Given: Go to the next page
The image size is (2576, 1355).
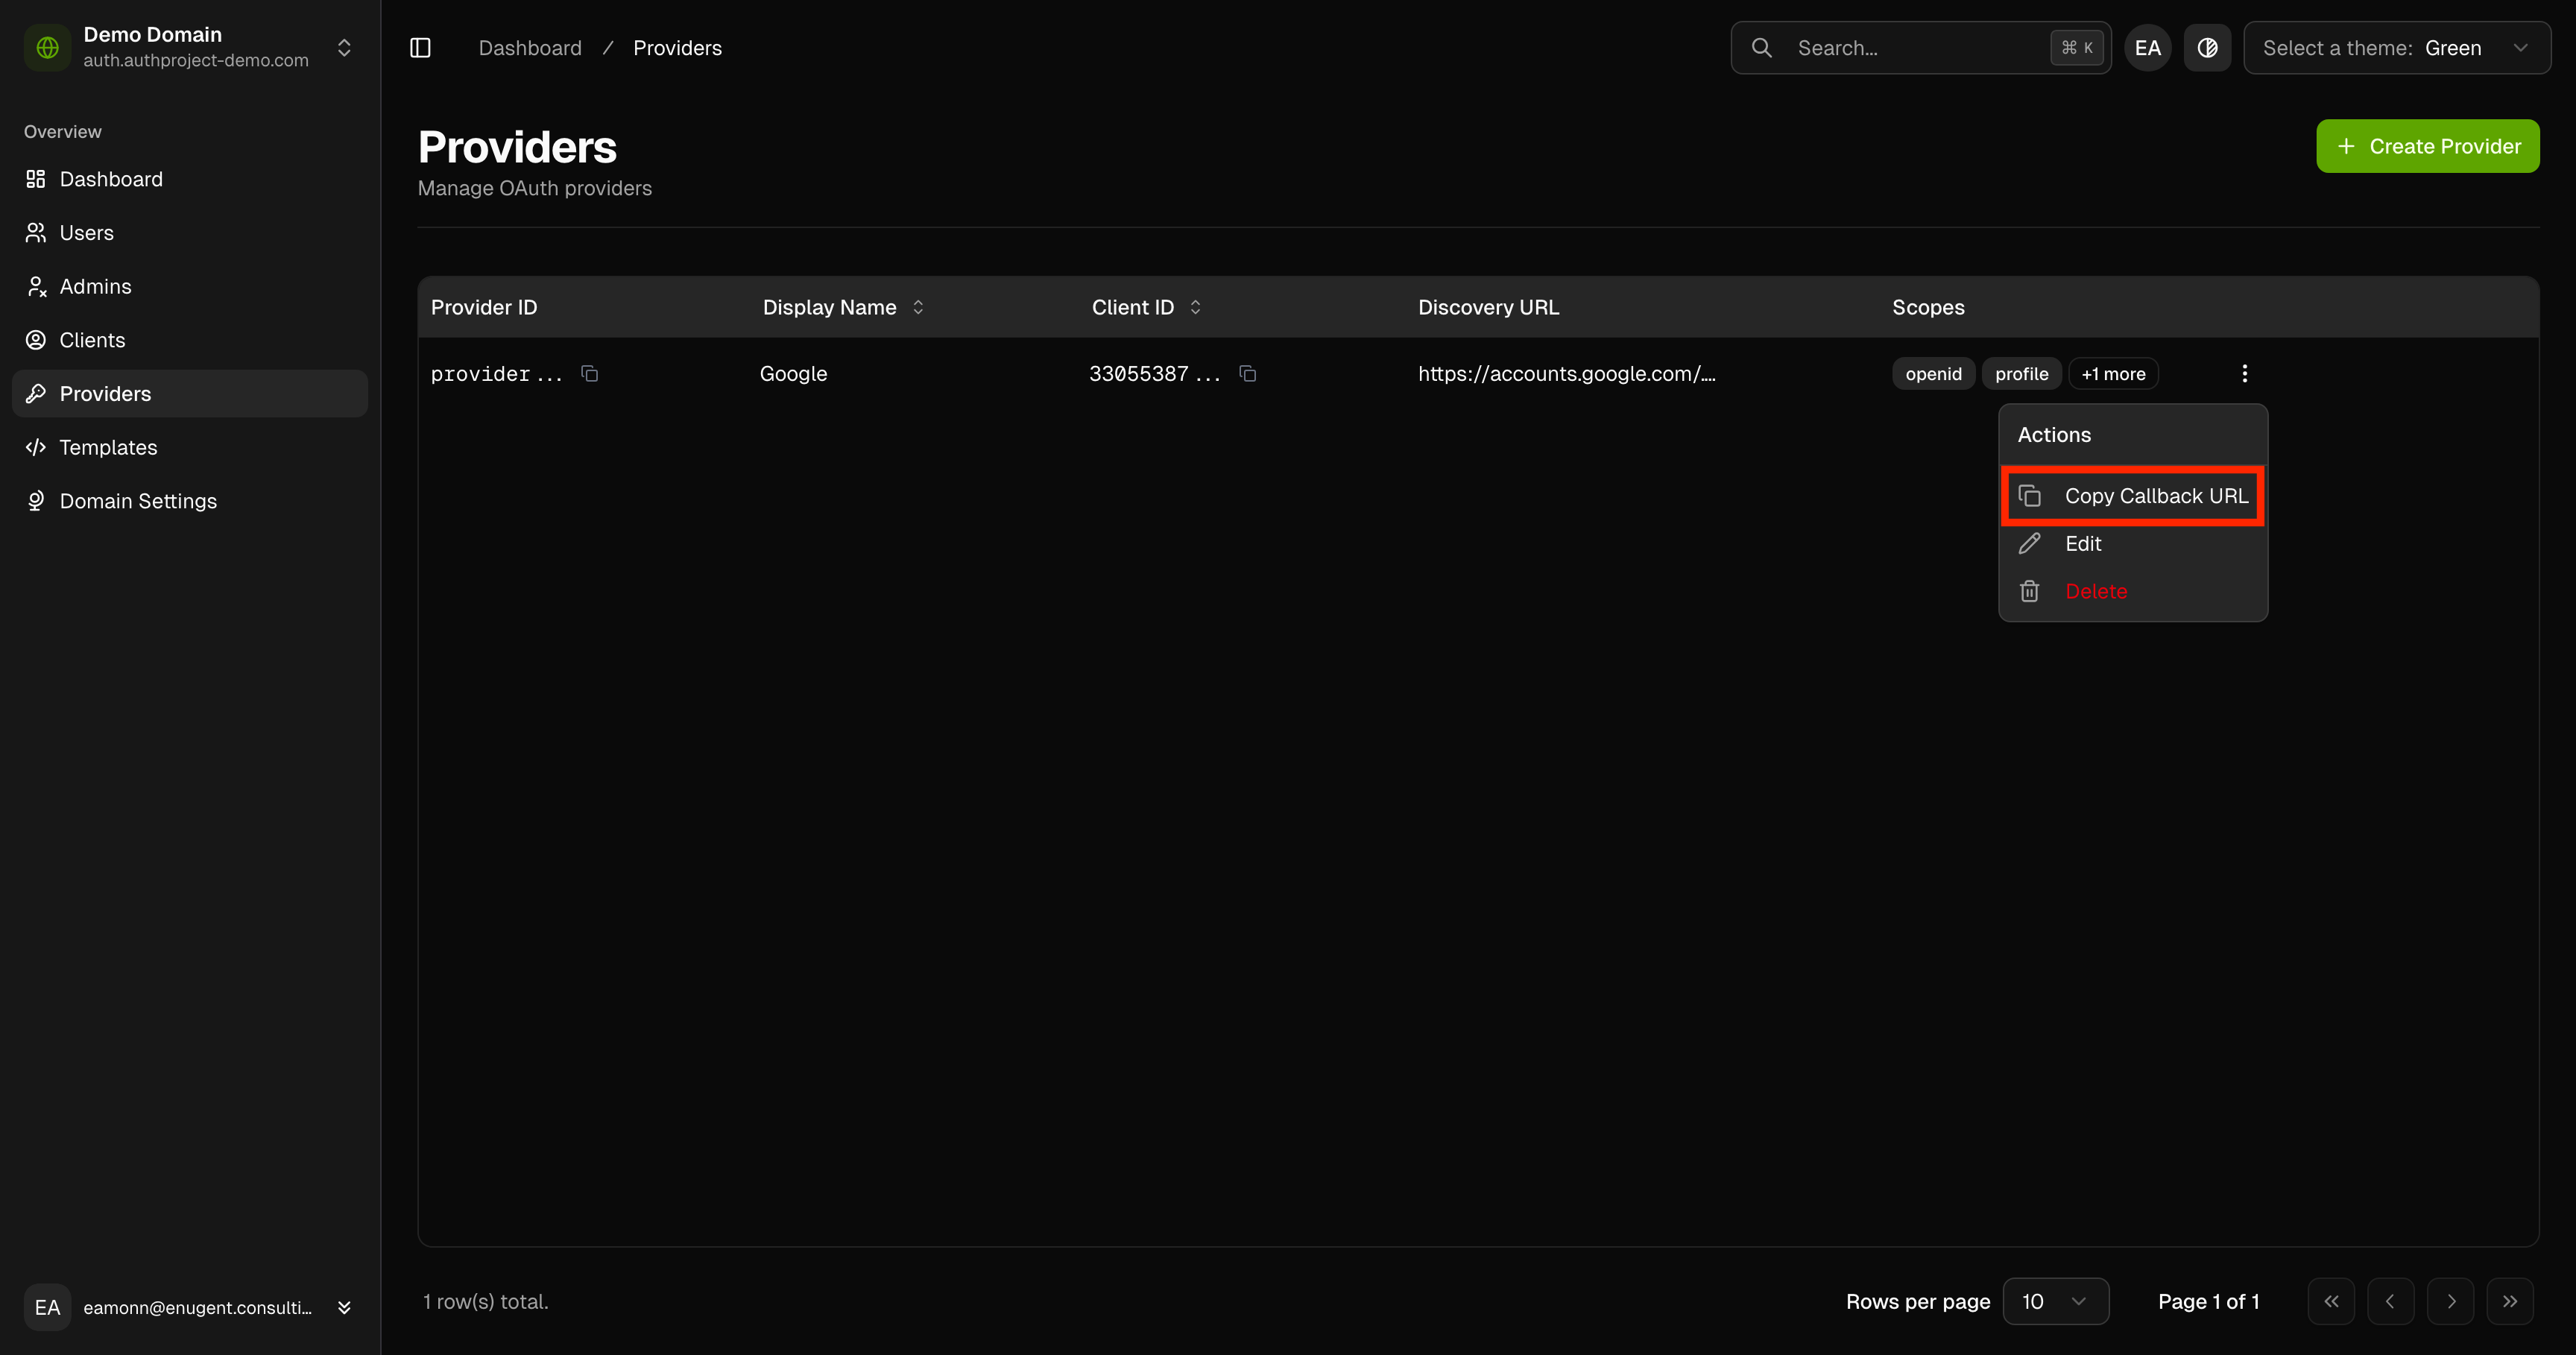Looking at the screenshot, I should [x=2450, y=1301].
